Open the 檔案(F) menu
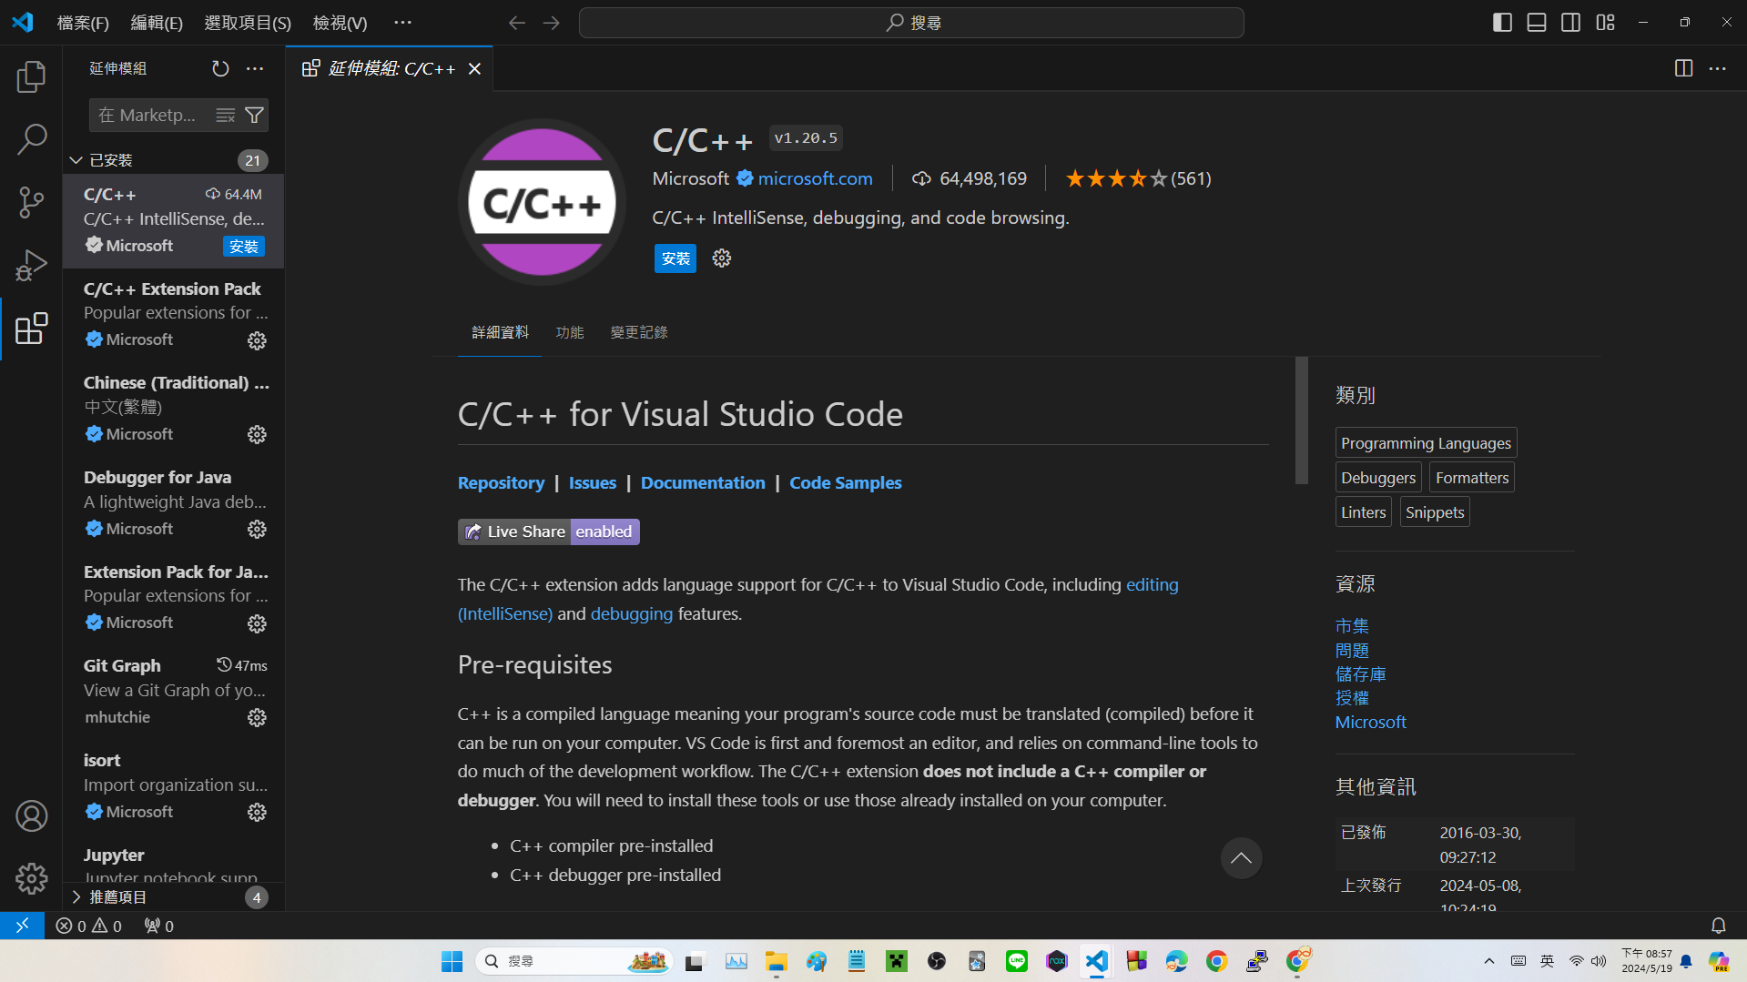The image size is (1747, 982). click(83, 23)
